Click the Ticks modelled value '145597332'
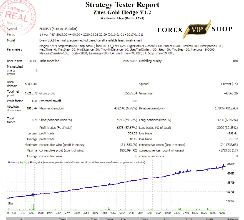This screenshot has height=220, width=244. [130, 61]
